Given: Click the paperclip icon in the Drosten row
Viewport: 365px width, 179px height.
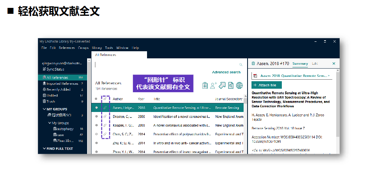Looking at the screenshot, I should [x=105, y=116].
